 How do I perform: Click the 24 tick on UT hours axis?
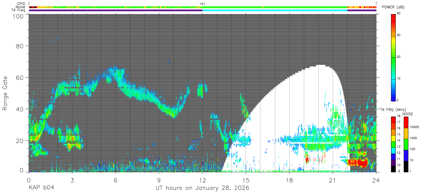[376, 180]
